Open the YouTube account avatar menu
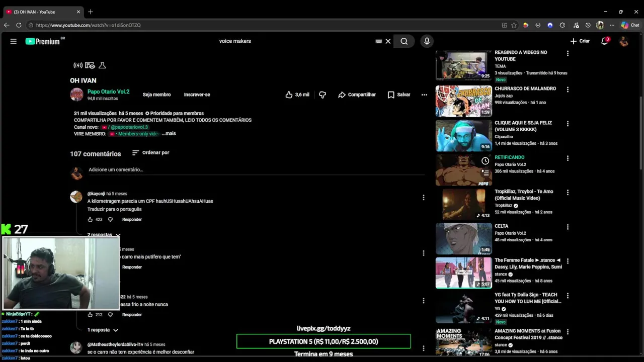644x362 pixels. pyautogui.click(x=623, y=41)
